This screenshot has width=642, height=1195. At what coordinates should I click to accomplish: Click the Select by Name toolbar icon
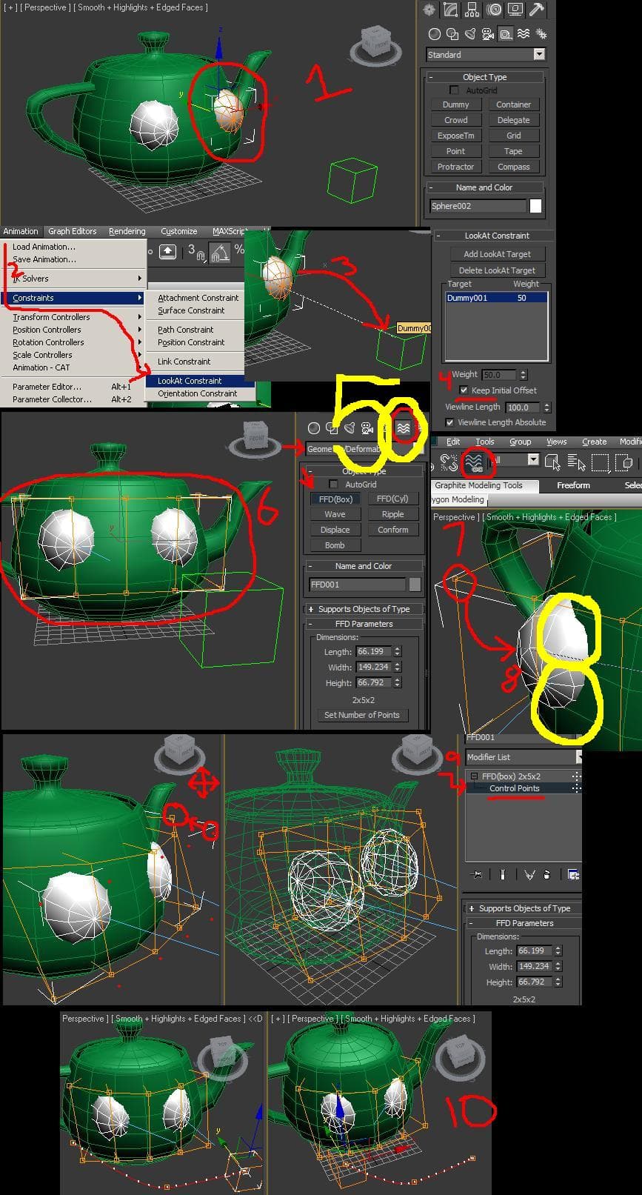click(x=575, y=462)
